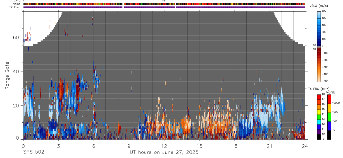Click the '20' range gate tick label
Screen dimensions: 343x158
(16, 105)
